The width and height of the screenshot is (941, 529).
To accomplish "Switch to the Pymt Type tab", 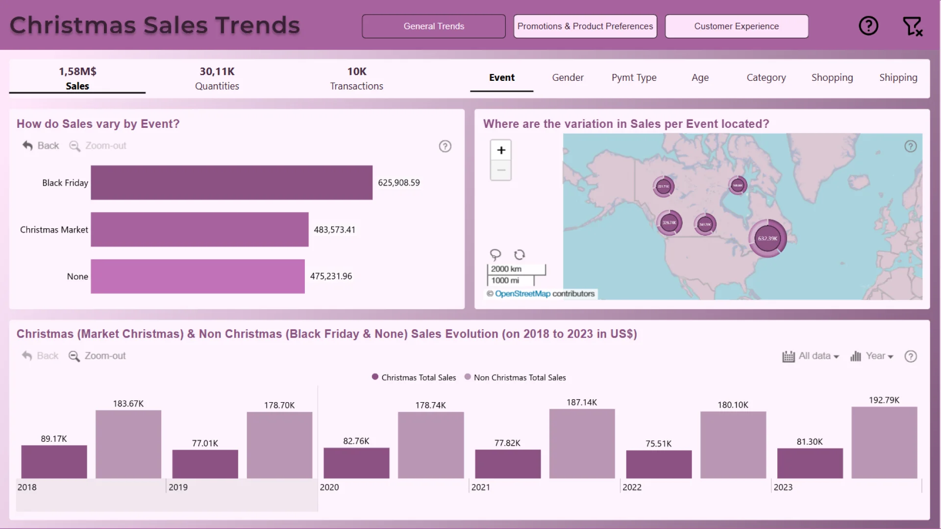I will coord(634,77).
